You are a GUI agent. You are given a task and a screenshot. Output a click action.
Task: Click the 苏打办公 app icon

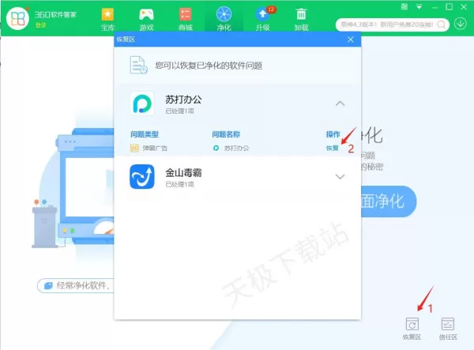[142, 103]
